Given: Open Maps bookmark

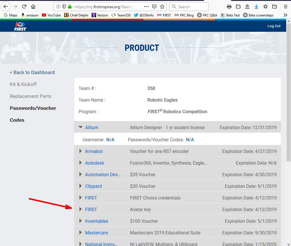Looking at the screenshot, I should 10,15.
